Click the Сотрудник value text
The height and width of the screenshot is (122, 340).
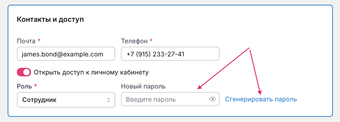pyautogui.click(x=39, y=100)
